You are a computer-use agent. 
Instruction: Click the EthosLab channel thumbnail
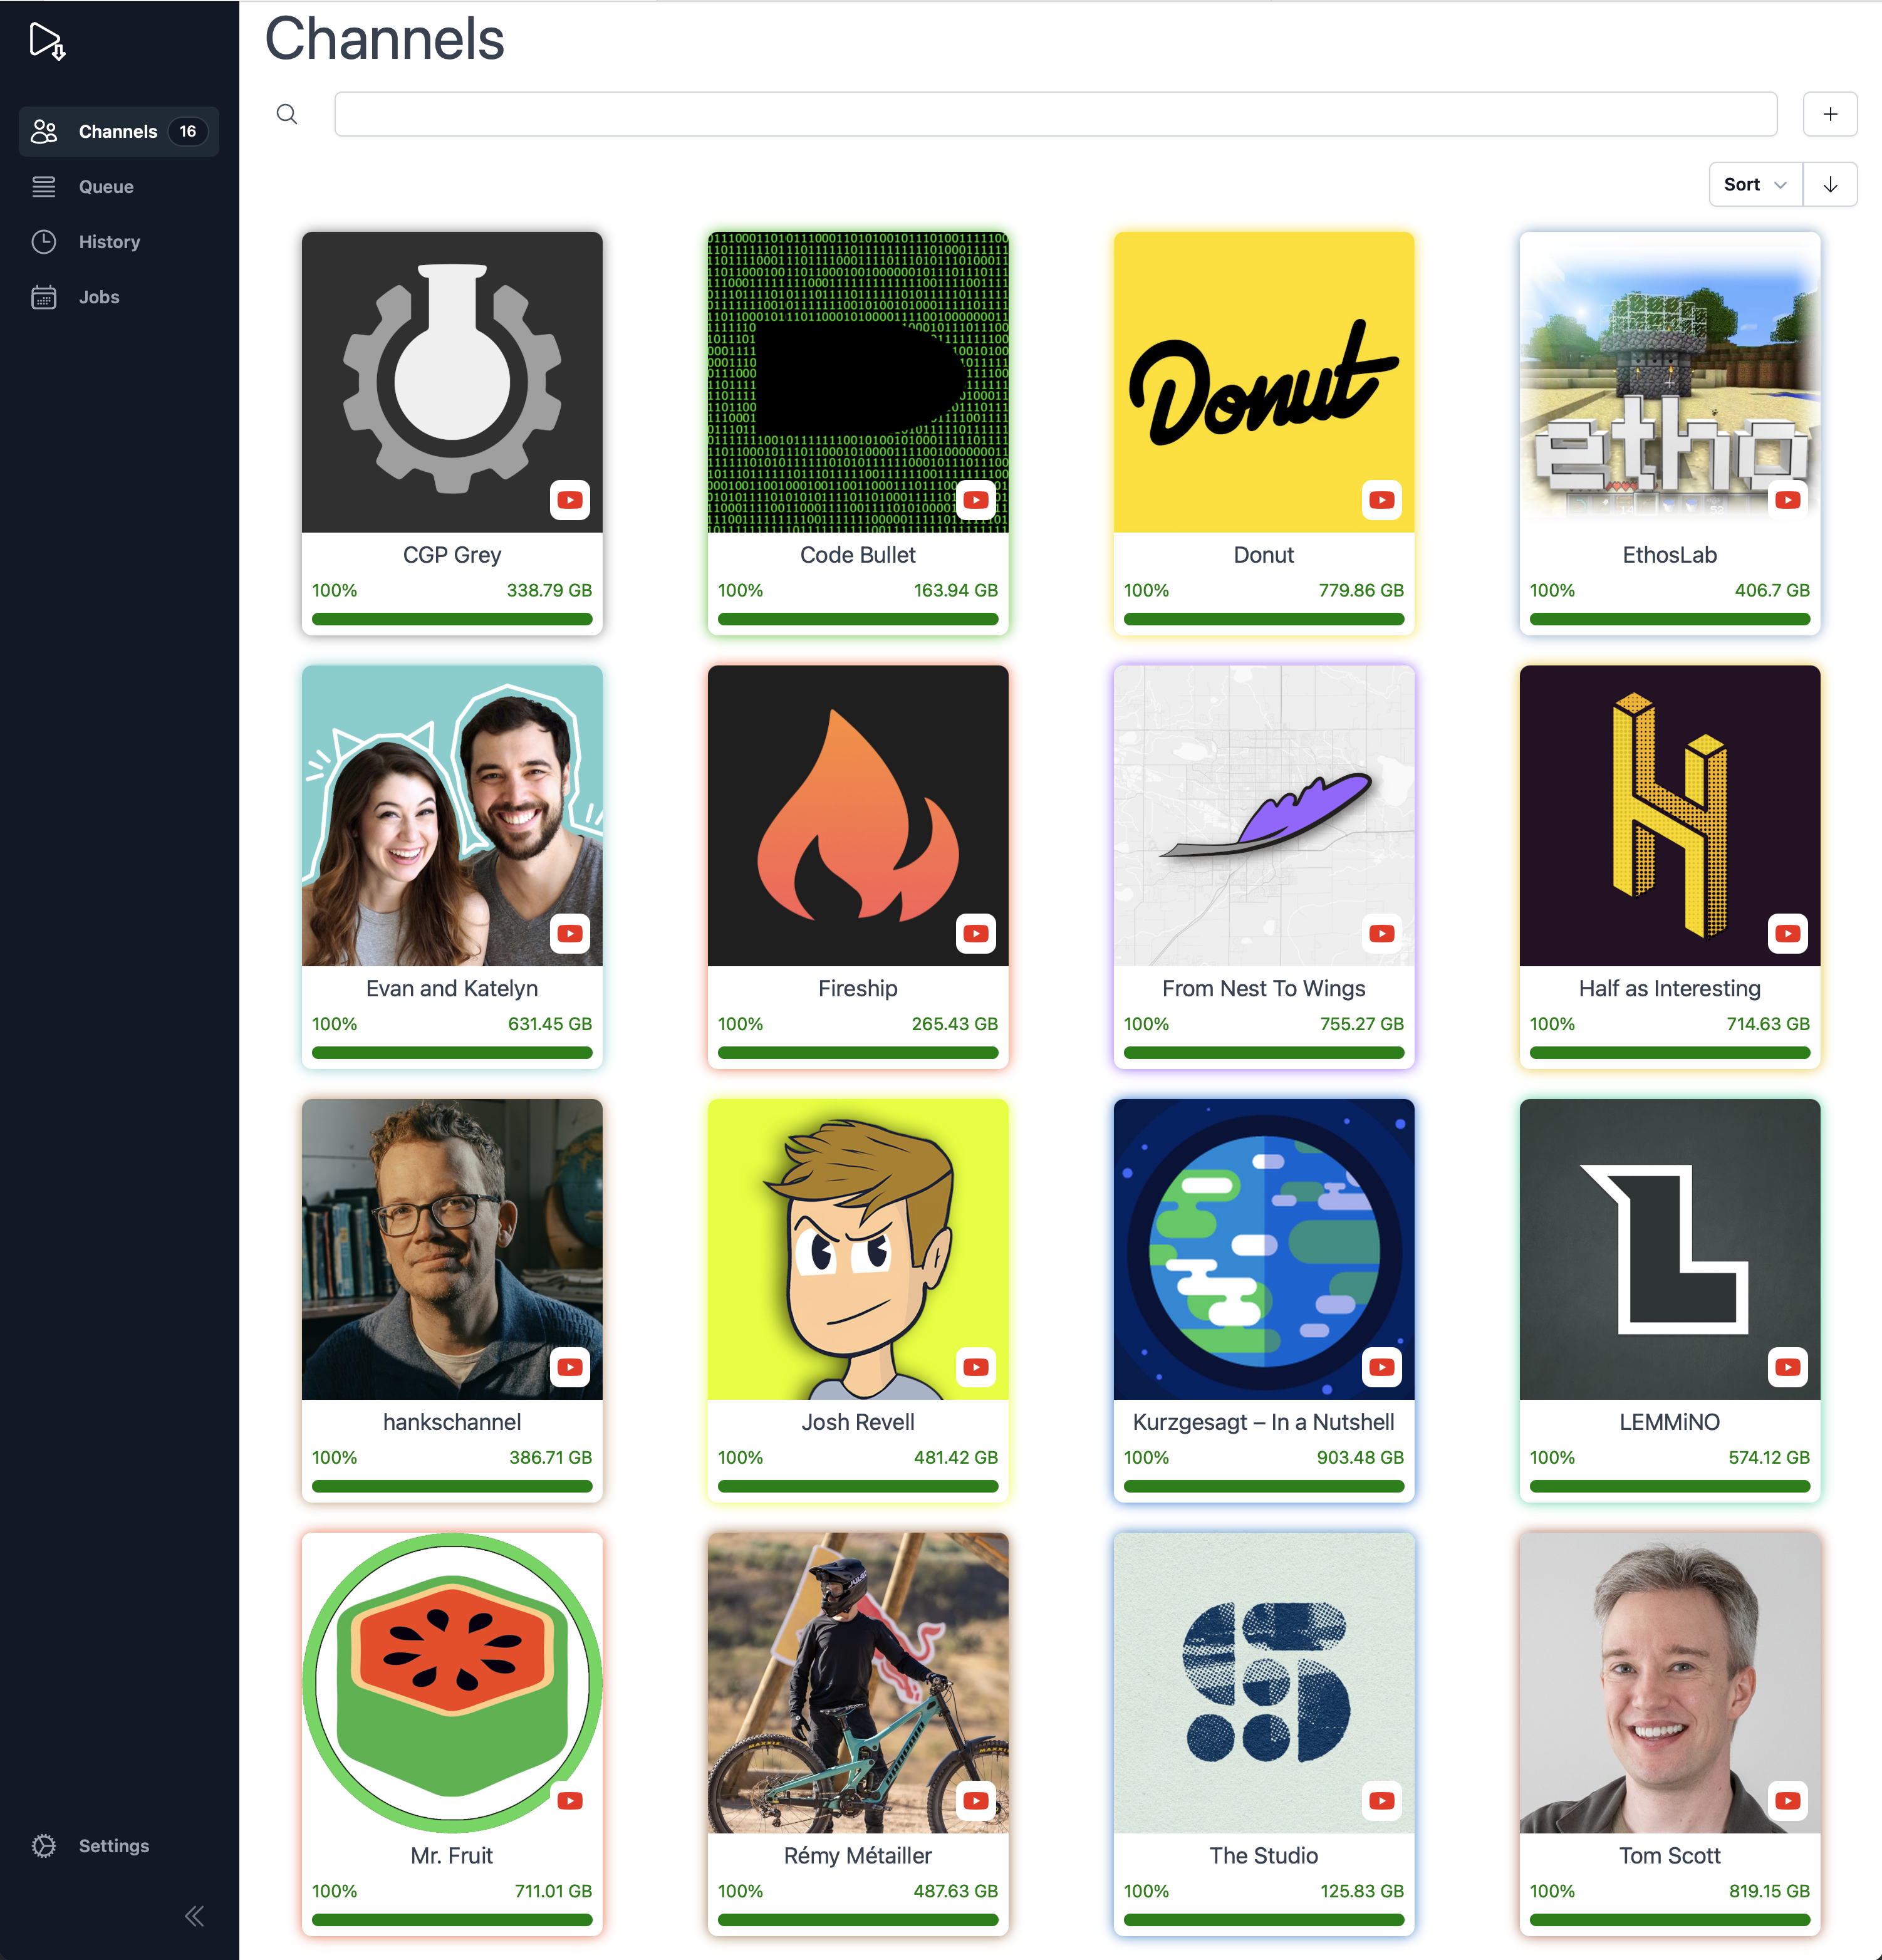[1668, 381]
